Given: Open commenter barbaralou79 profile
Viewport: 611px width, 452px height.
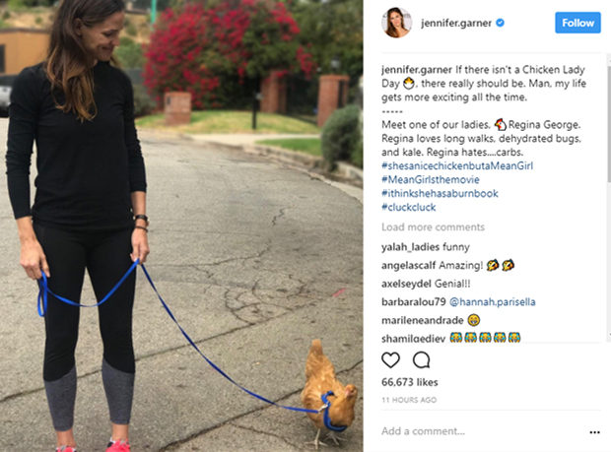Looking at the screenshot, I should pos(413,301).
